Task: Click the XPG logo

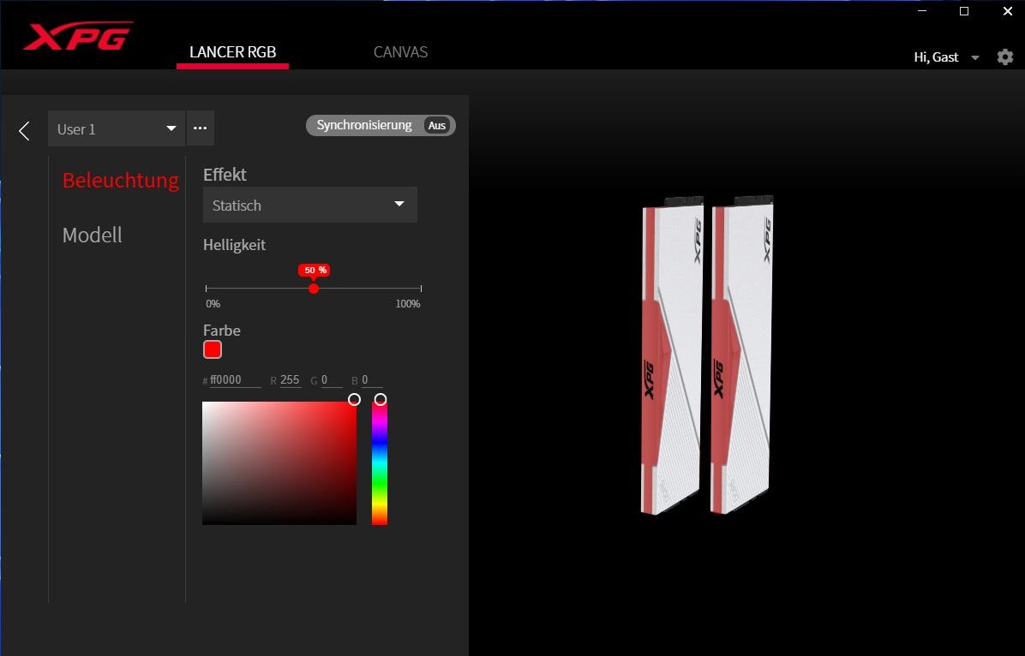Action: [78, 37]
